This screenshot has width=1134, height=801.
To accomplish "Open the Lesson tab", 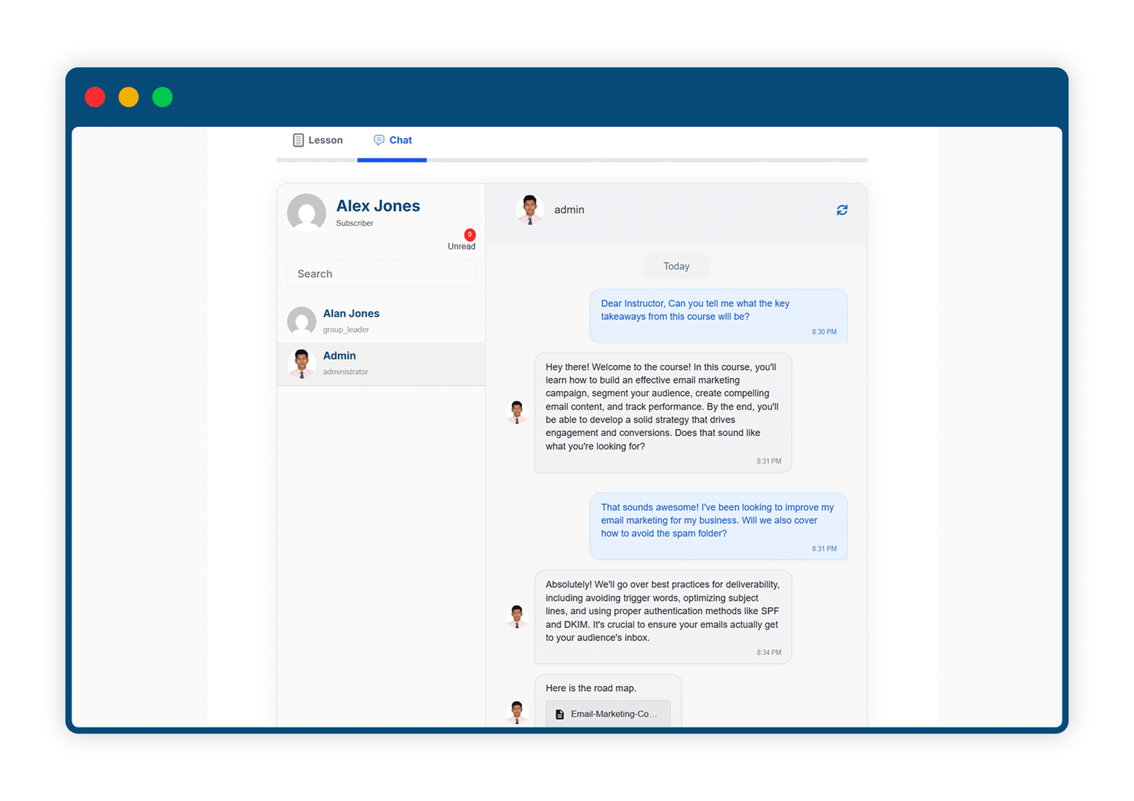I will pyautogui.click(x=318, y=140).
